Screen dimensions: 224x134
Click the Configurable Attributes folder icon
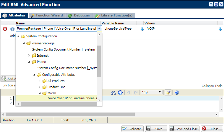39,75
